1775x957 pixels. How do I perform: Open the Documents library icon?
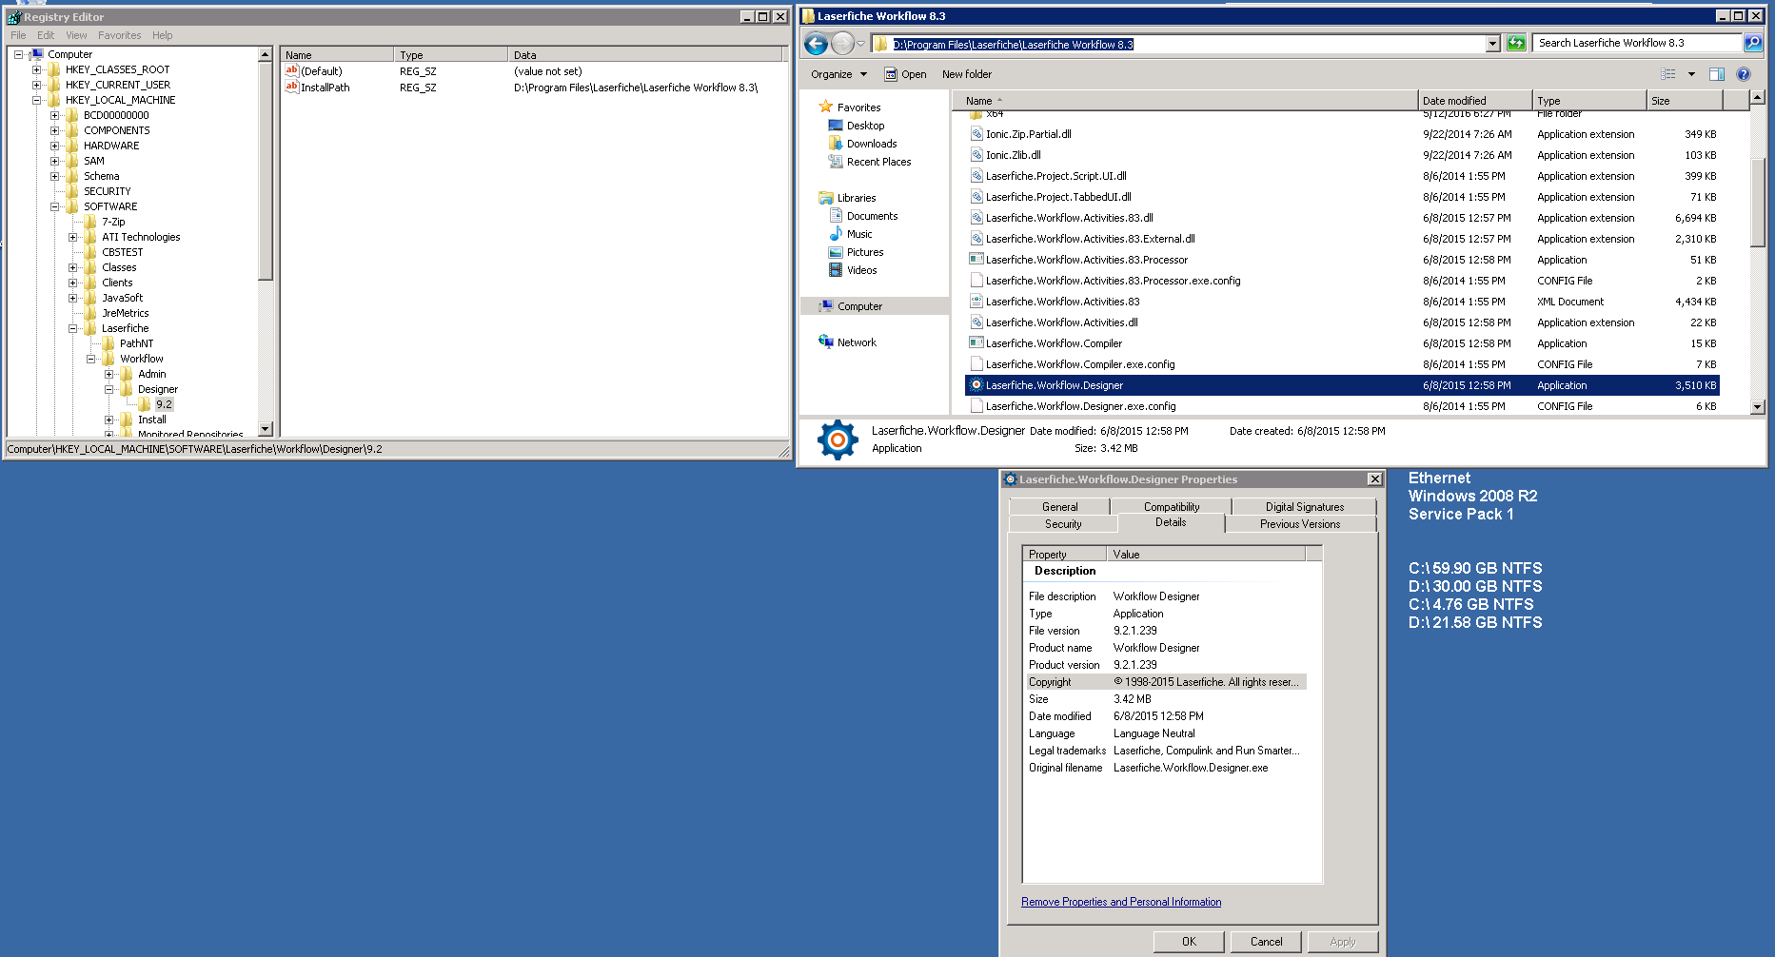tap(836, 216)
